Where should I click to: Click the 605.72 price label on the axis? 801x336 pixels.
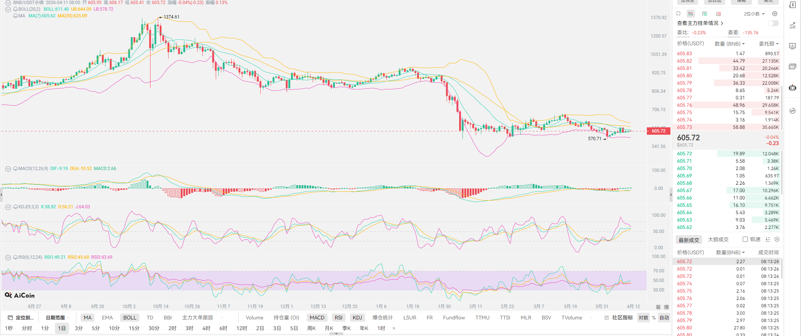[x=659, y=131]
